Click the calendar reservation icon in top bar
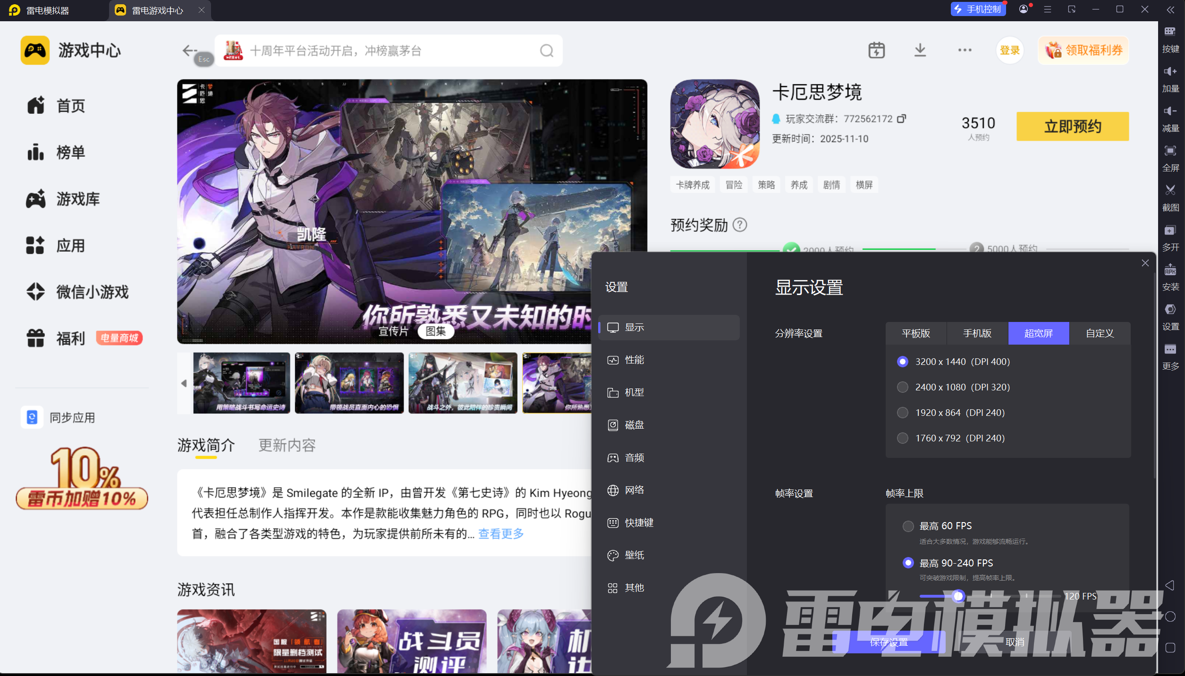The width and height of the screenshot is (1185, 676). (876, 50)
